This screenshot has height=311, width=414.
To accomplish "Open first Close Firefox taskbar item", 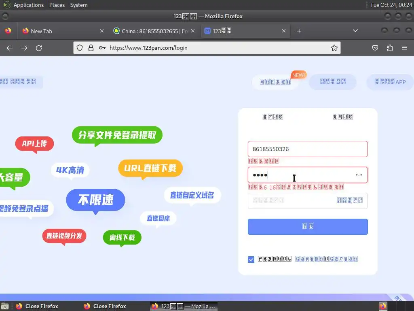I will (37, 306).
